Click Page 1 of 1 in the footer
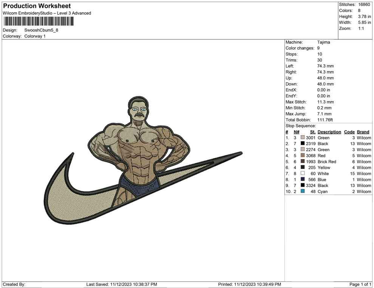This screenshot has width=374, height=288. coord(360,285)
